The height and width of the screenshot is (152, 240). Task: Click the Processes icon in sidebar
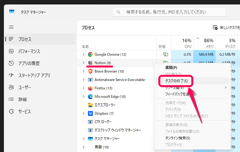(x=11, y=39)
